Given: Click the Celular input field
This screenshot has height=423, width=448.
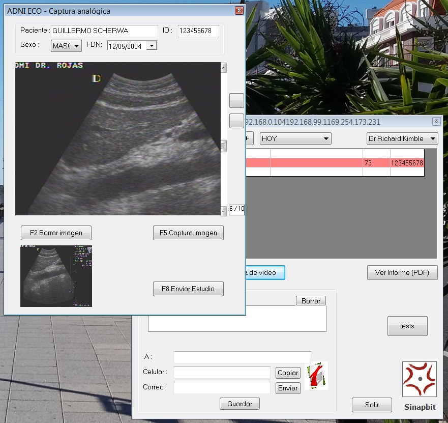Looking at the screenshot, I should point(222,373).
